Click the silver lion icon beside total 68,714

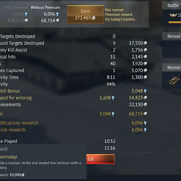pyautogui.click(x=145, y=114)
